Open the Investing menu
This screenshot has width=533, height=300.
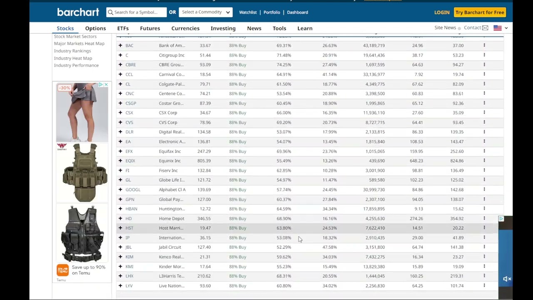tap(223, 28)
